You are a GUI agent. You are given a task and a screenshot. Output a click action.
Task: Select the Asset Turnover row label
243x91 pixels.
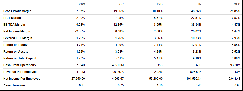coord(14,85)
